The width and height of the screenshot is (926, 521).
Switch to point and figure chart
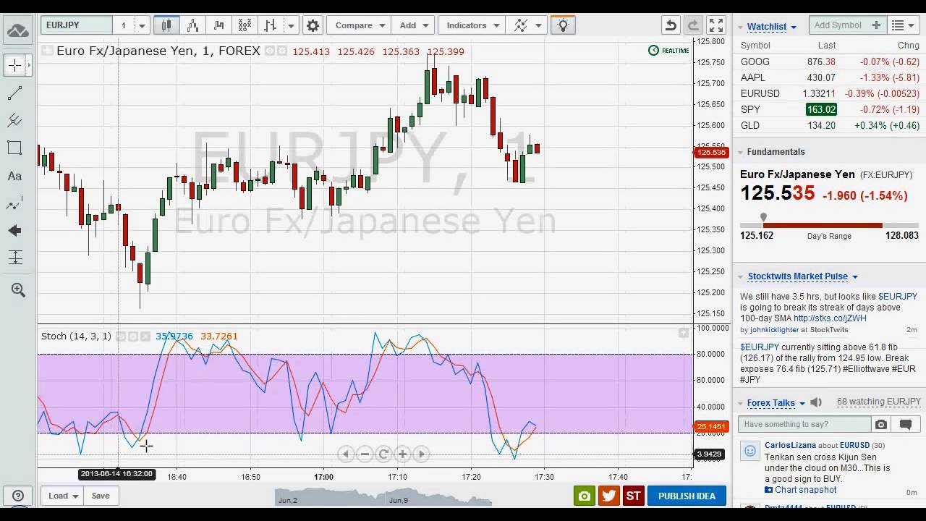245,25
